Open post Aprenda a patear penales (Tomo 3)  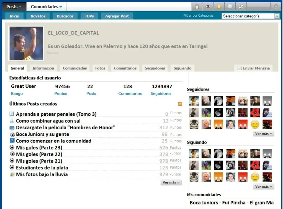point(56,114)
